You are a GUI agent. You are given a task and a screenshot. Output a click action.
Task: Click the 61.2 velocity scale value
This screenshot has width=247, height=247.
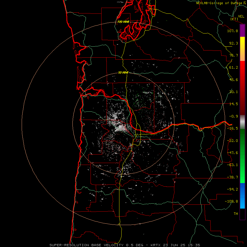tap(234, 68)
